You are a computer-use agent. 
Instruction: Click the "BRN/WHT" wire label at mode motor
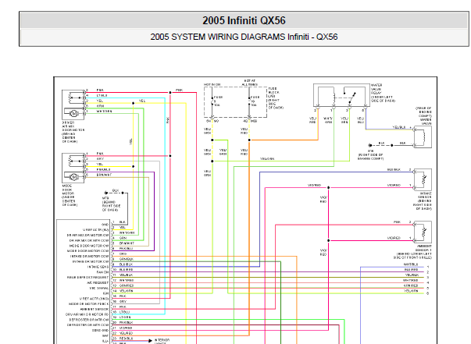tap(104, 175)
